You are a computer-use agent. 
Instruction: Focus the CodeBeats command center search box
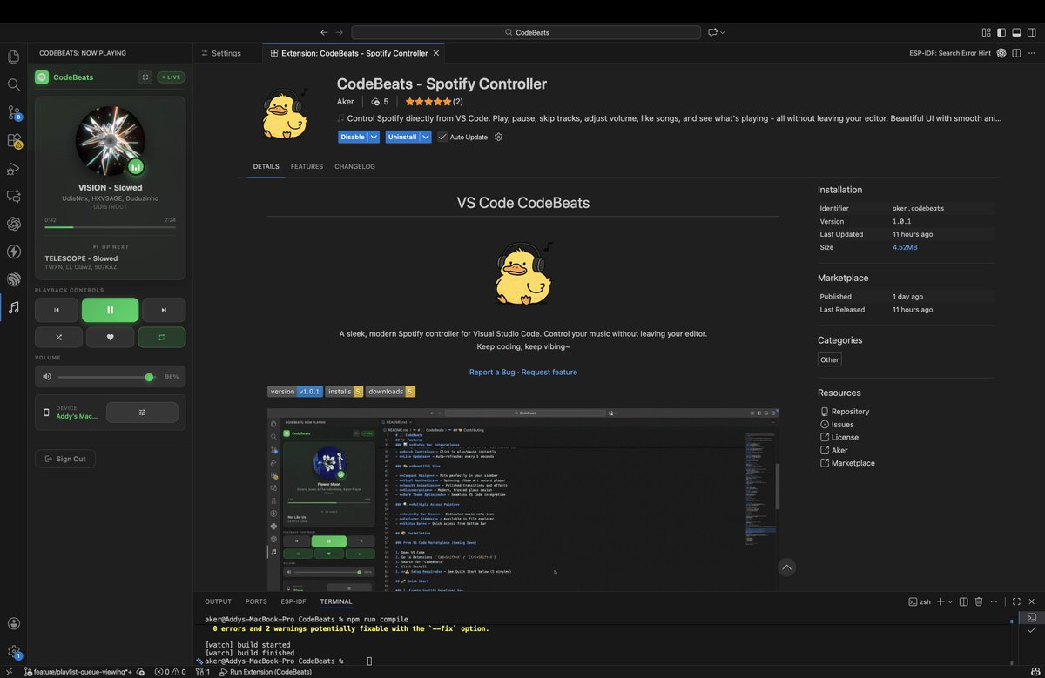526,32
